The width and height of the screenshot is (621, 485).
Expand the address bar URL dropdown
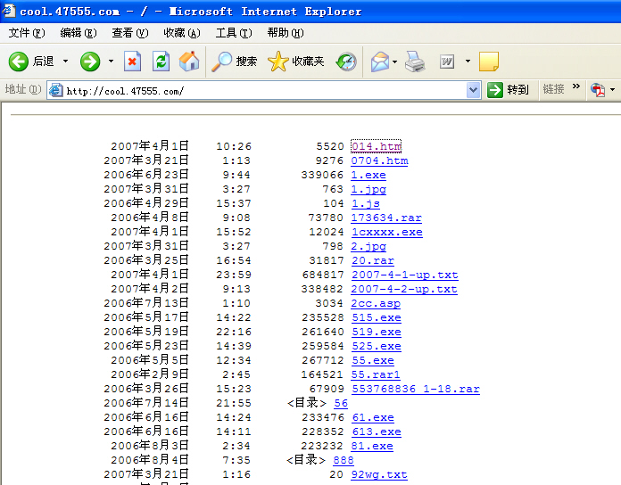(473, 90)
